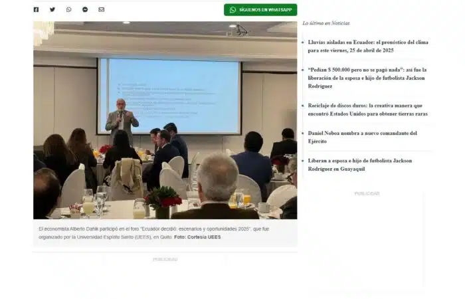Click the Síguenos en WhatsApp button
The height and width of the screenshot is (299, 465).
click(260, 10)
